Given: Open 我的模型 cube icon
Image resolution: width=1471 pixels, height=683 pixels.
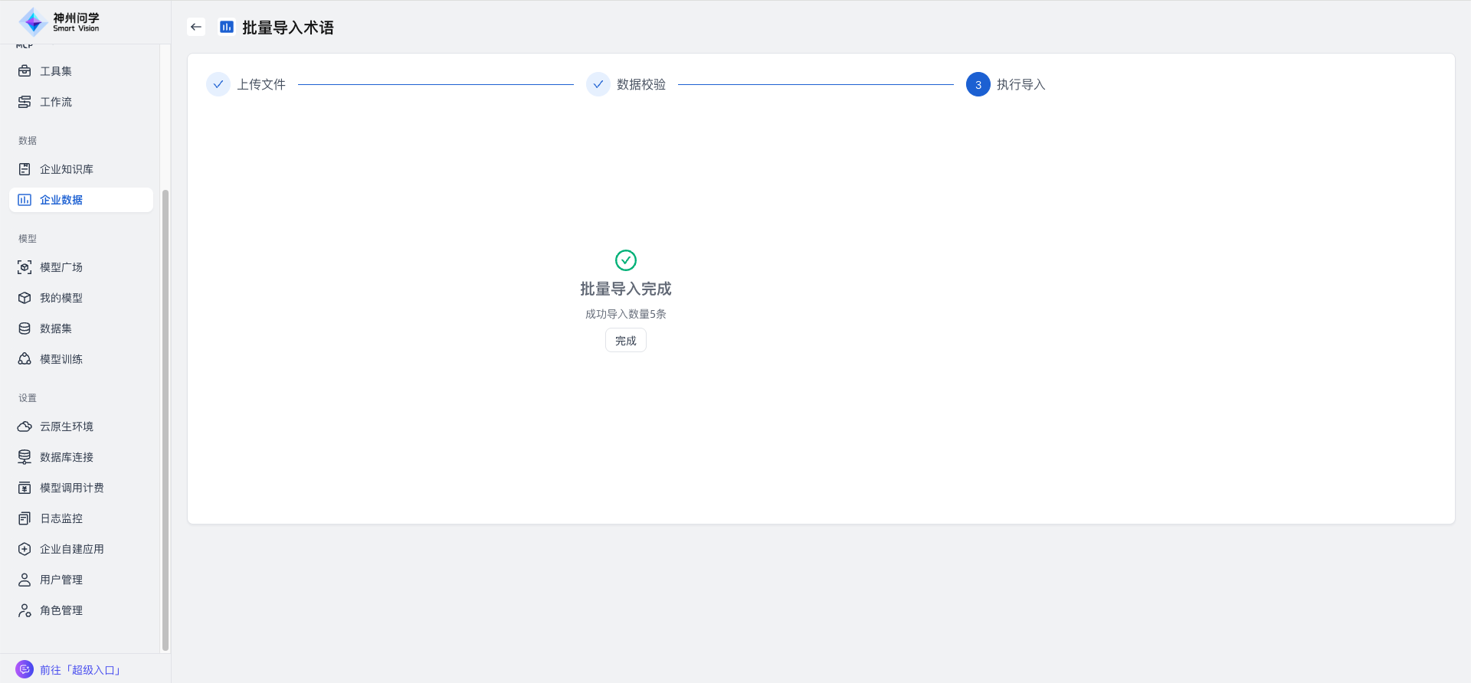Looking at the screenshot, I should (x=25, y=298).
